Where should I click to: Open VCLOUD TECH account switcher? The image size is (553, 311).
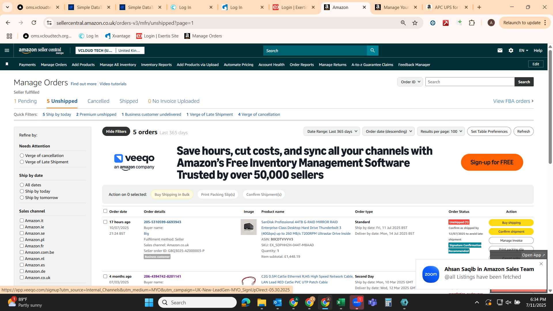click(x=110, y=50)
